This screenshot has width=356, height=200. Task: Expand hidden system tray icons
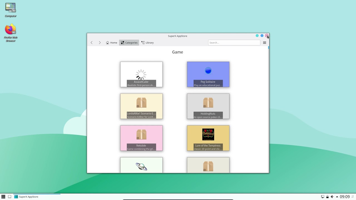pyautogui.click(x=337, y=197)
